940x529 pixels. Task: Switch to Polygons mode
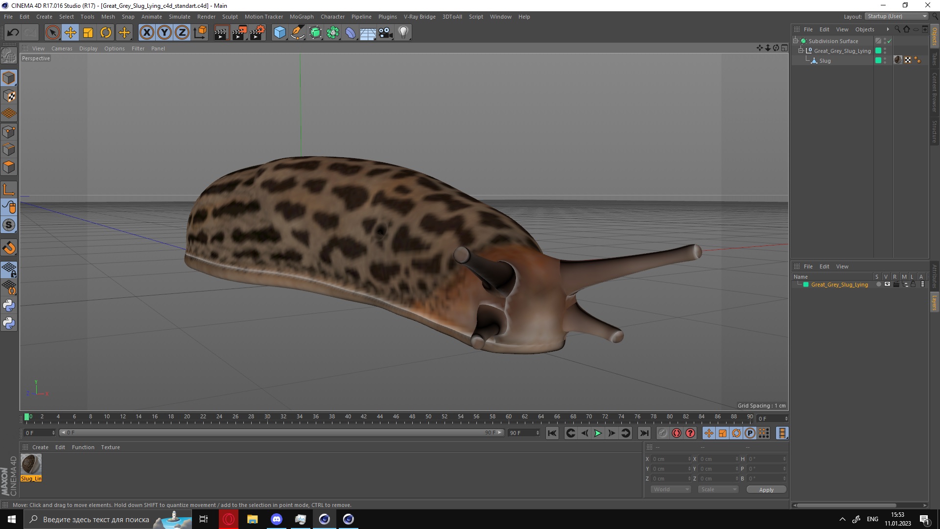point(9,167)
